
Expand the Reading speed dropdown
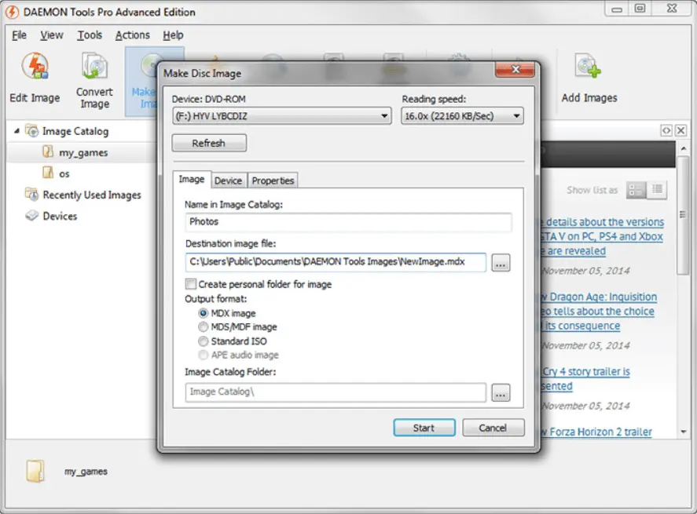tap(462, 116)
